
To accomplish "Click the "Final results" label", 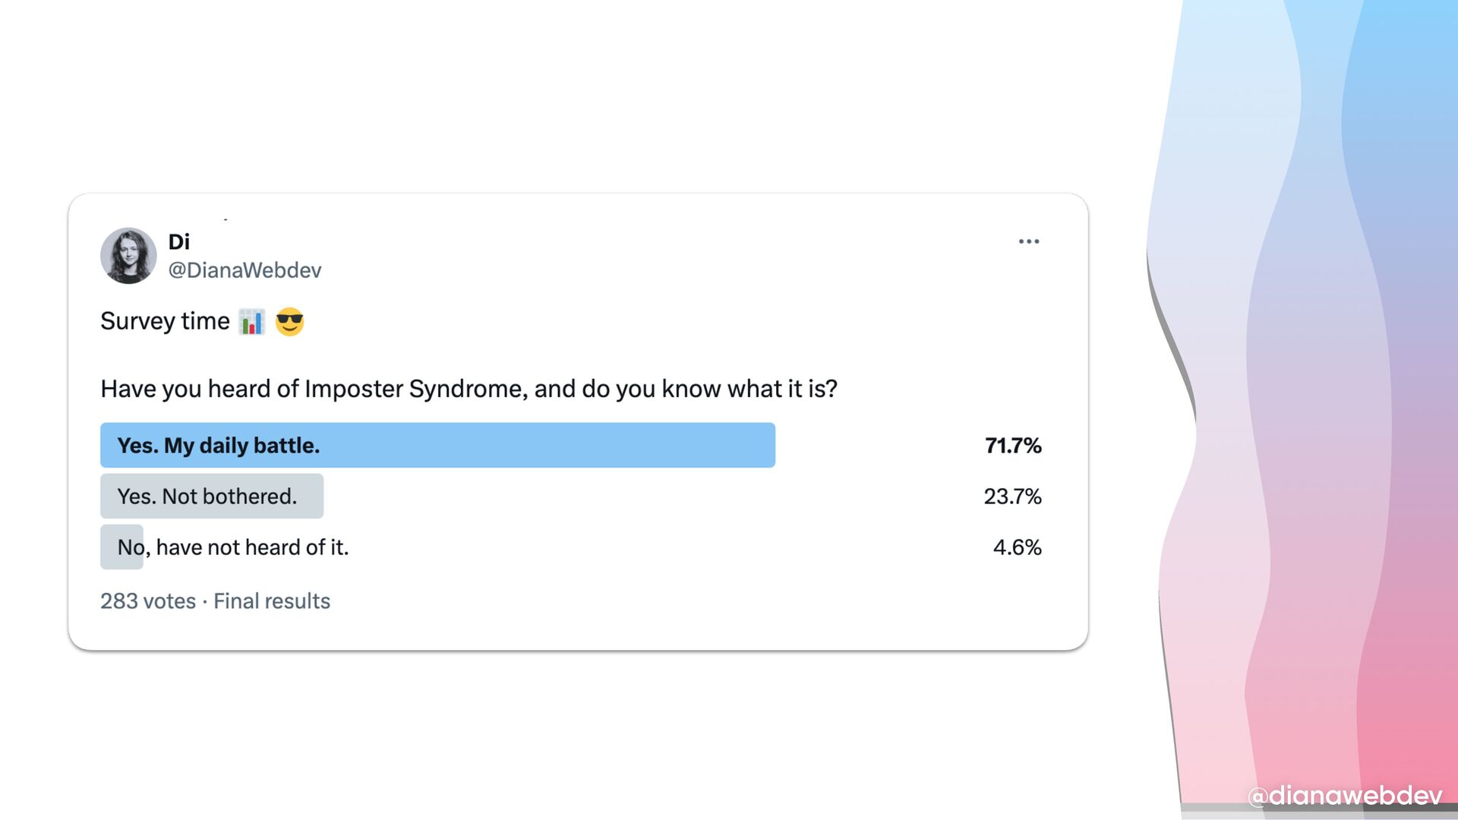I will pos(272,601).
